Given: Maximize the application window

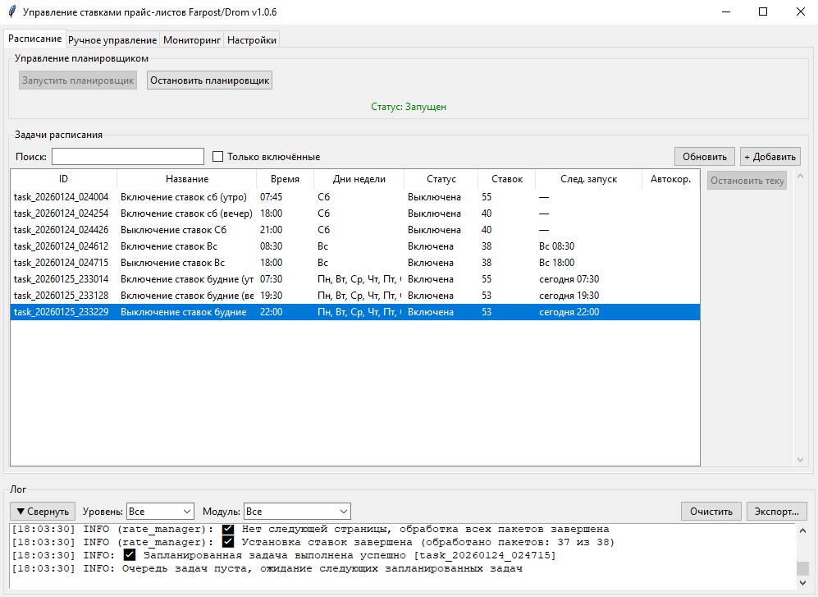Looking at the screenshot, I should point(763,11).
